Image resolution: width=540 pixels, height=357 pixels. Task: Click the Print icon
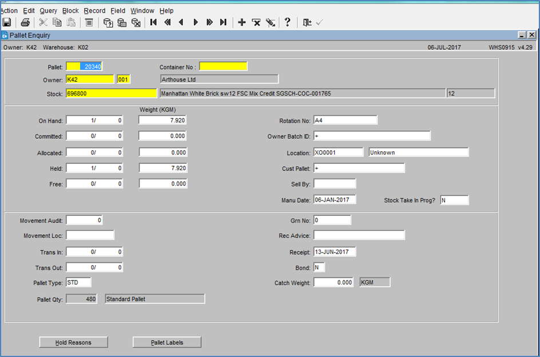[25, 22]
